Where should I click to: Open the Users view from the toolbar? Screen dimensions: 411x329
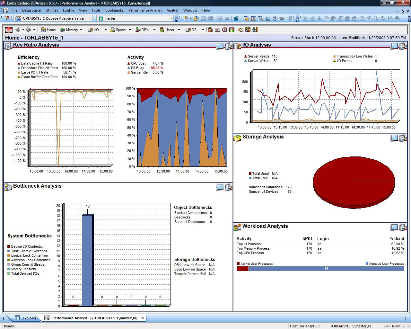click(x=167, y=30)
